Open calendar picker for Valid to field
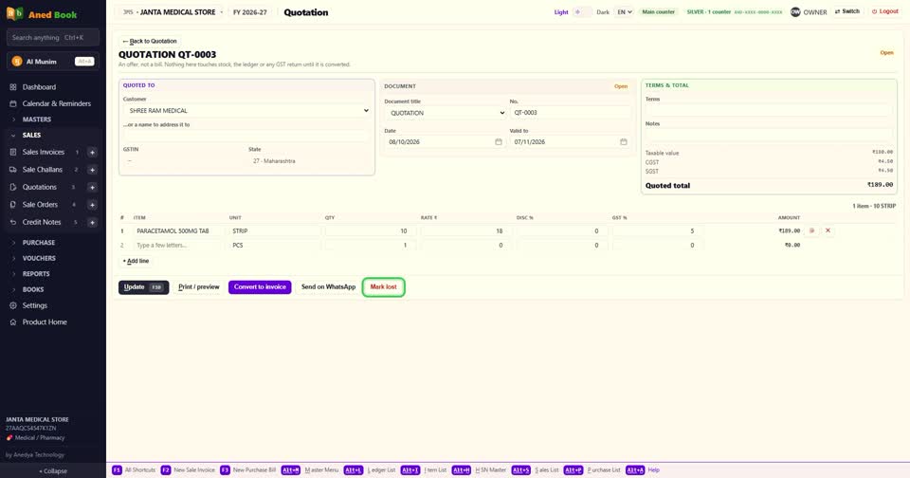 coord(624,141)
